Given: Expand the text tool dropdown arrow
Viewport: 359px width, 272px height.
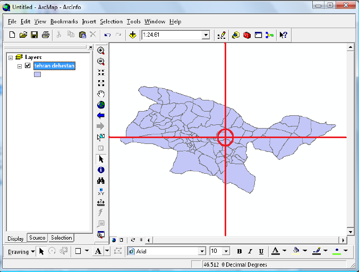Looking at the screenshot, I should coord(107,251).
